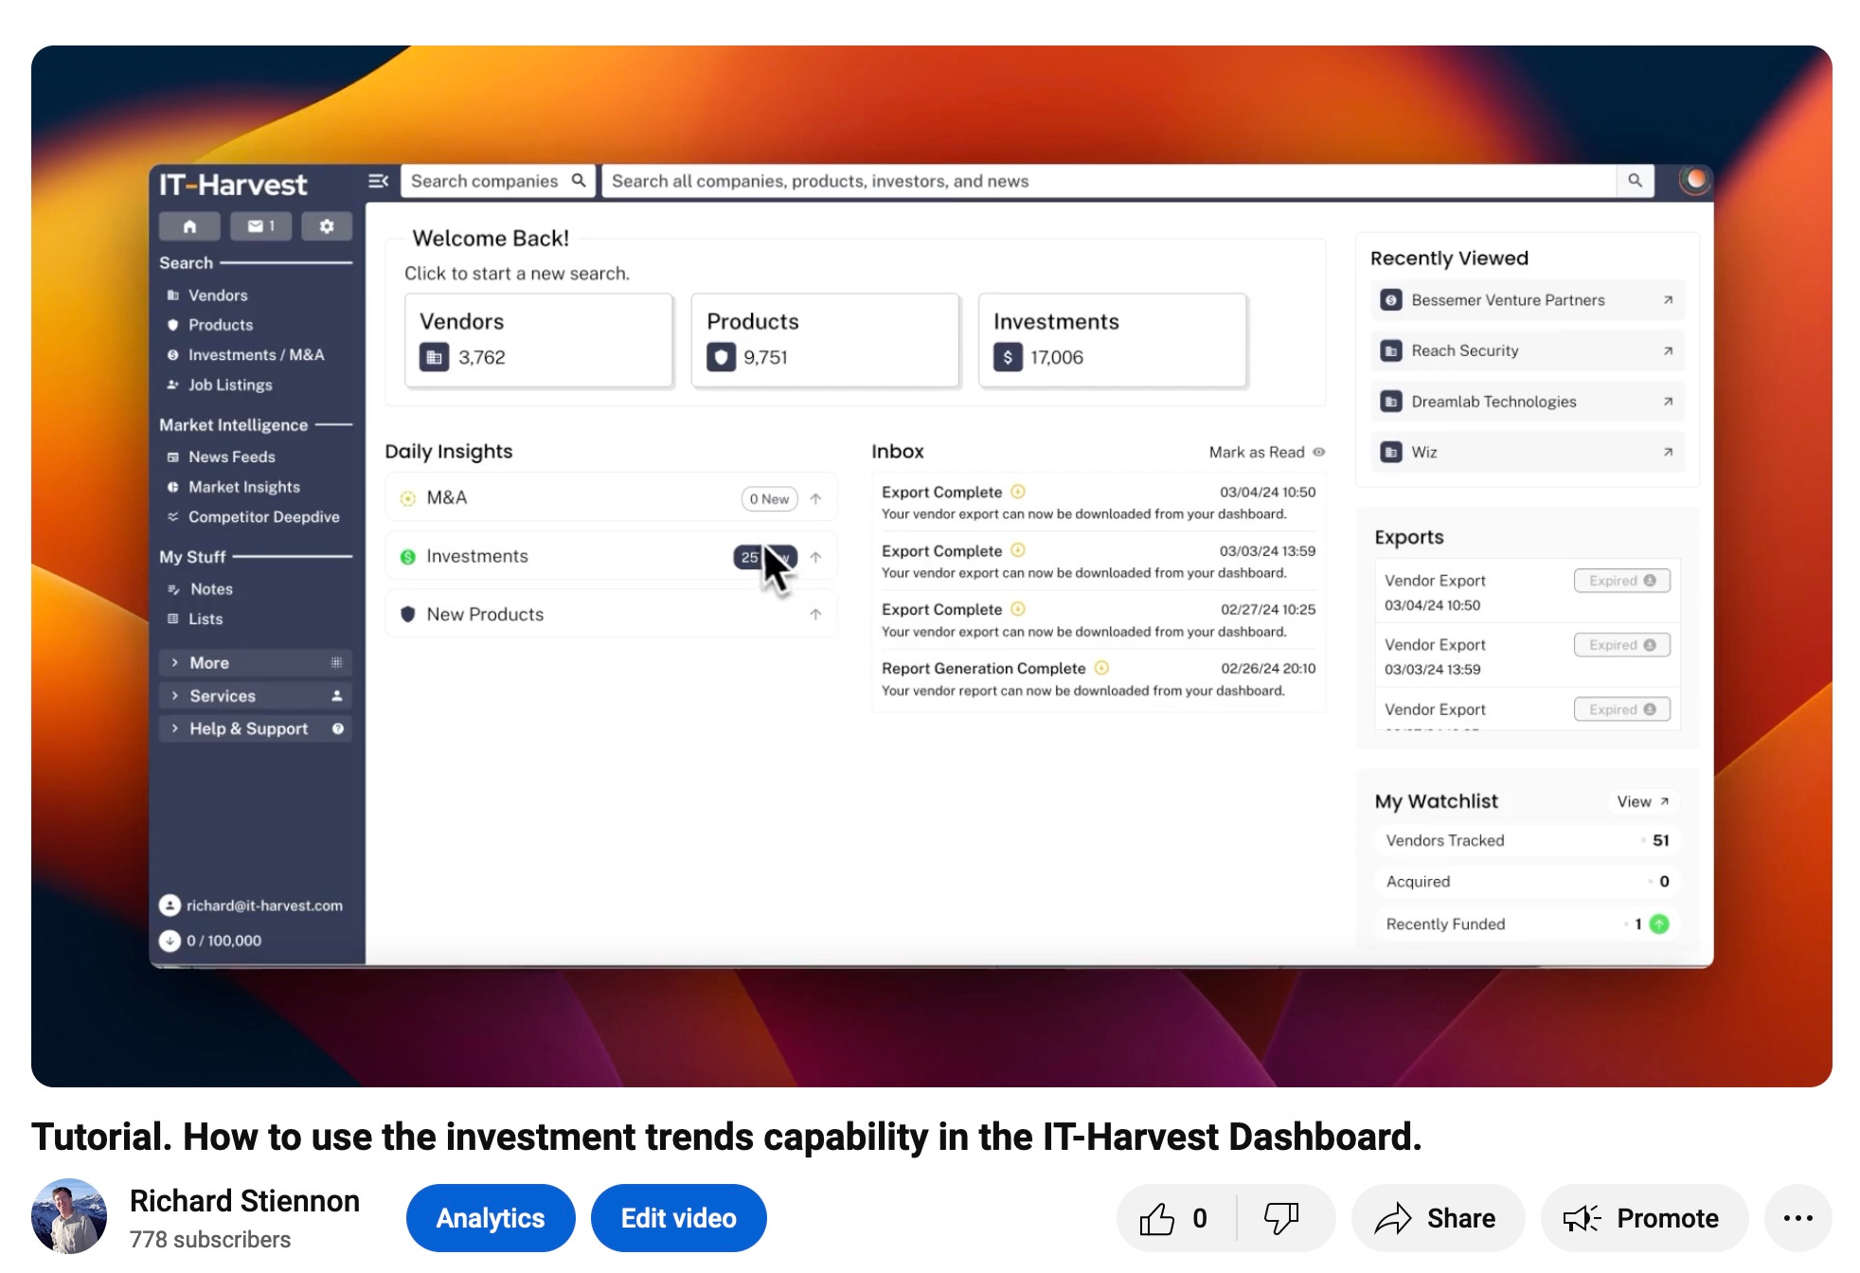Open the Investments 17,006 card
The height and width of the screenshot is (1273, 1860).
(1113, 340)
